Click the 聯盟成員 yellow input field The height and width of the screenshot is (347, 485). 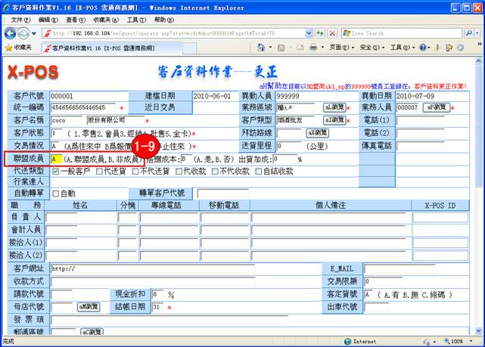(56, 160)
